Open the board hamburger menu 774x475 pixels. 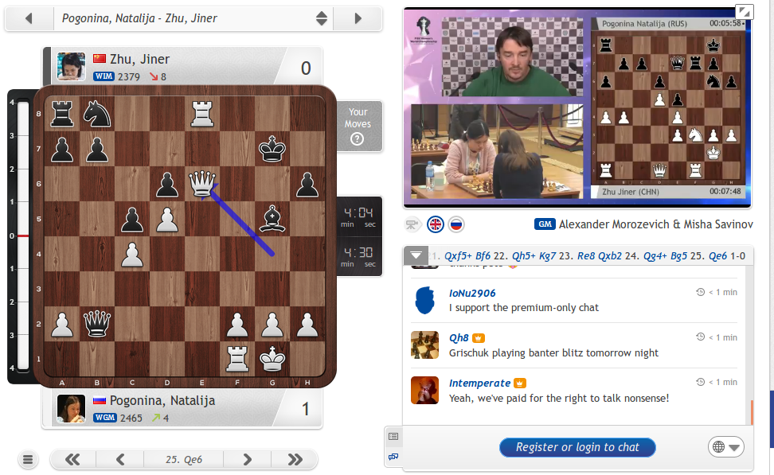pyautogui.click(x=28, y=459)
